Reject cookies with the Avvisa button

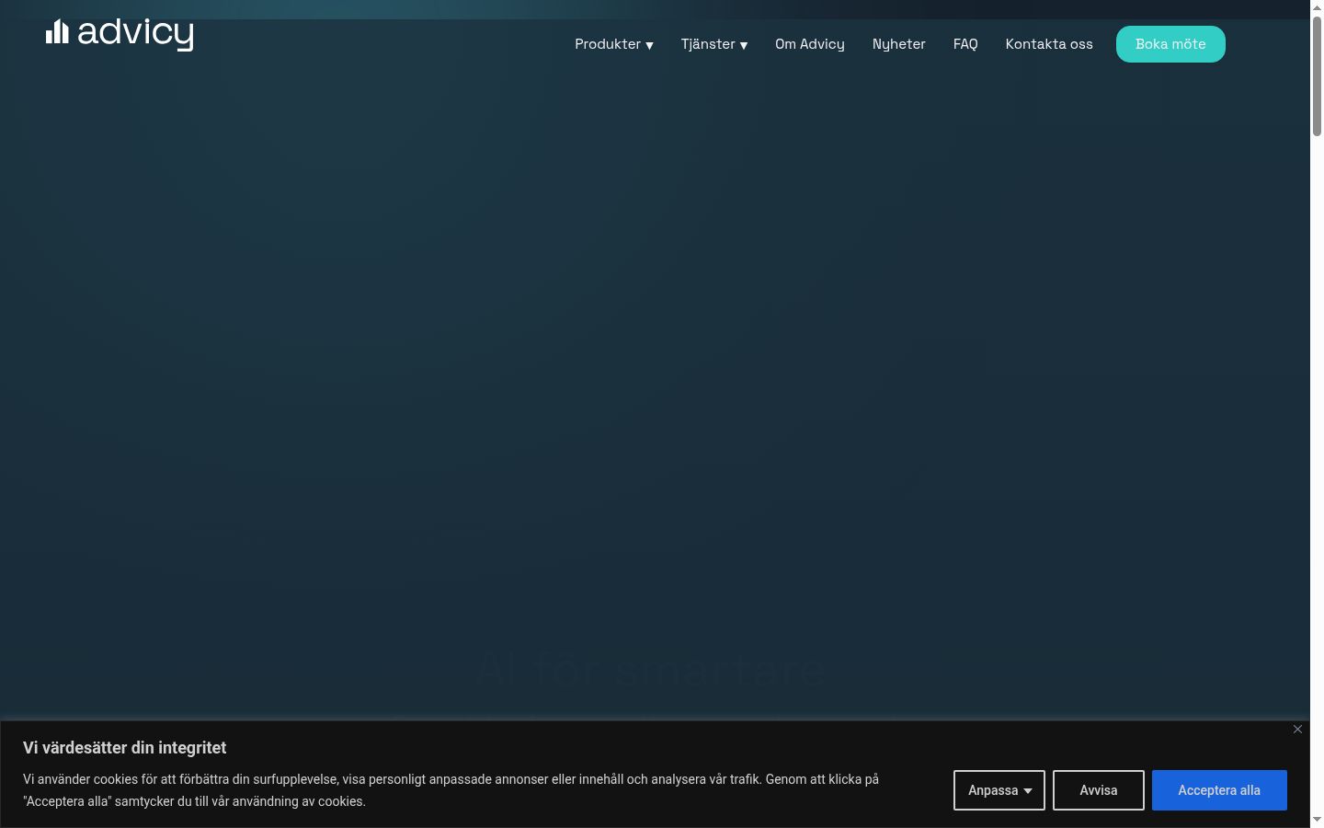click(x=1099, y=790)
